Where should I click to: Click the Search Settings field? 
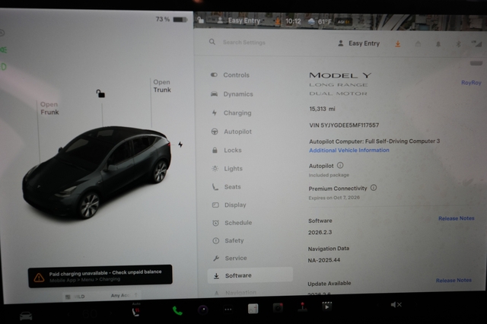pyautogui.click(x=243, y=43)
